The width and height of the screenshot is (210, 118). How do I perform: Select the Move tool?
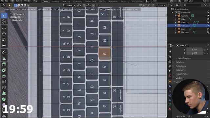4,28
